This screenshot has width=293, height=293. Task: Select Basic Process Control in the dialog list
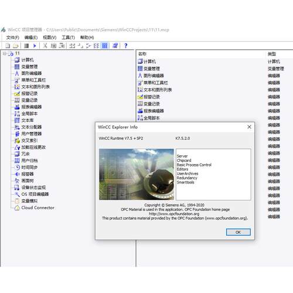click(194, 165)
